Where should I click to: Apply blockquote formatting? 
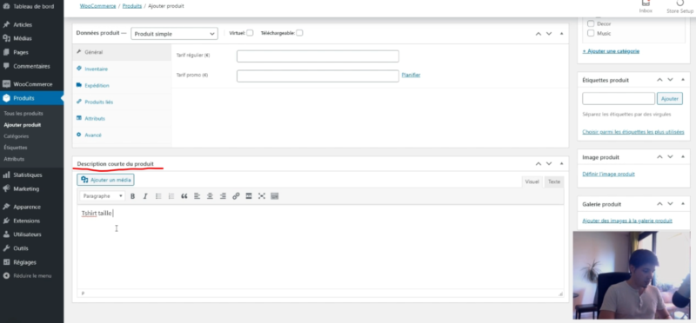184,196
